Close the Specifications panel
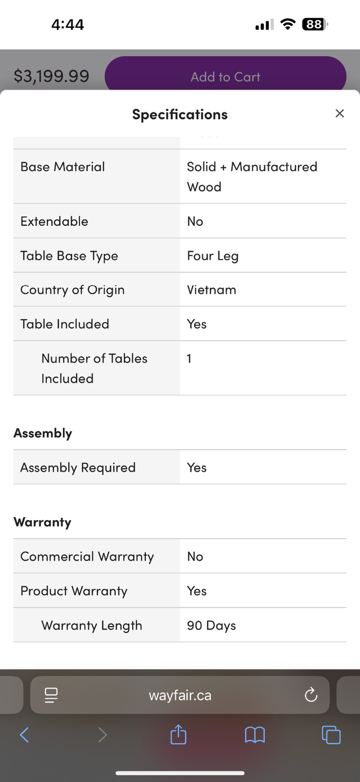The image size is (360, 782). (339, 113)
